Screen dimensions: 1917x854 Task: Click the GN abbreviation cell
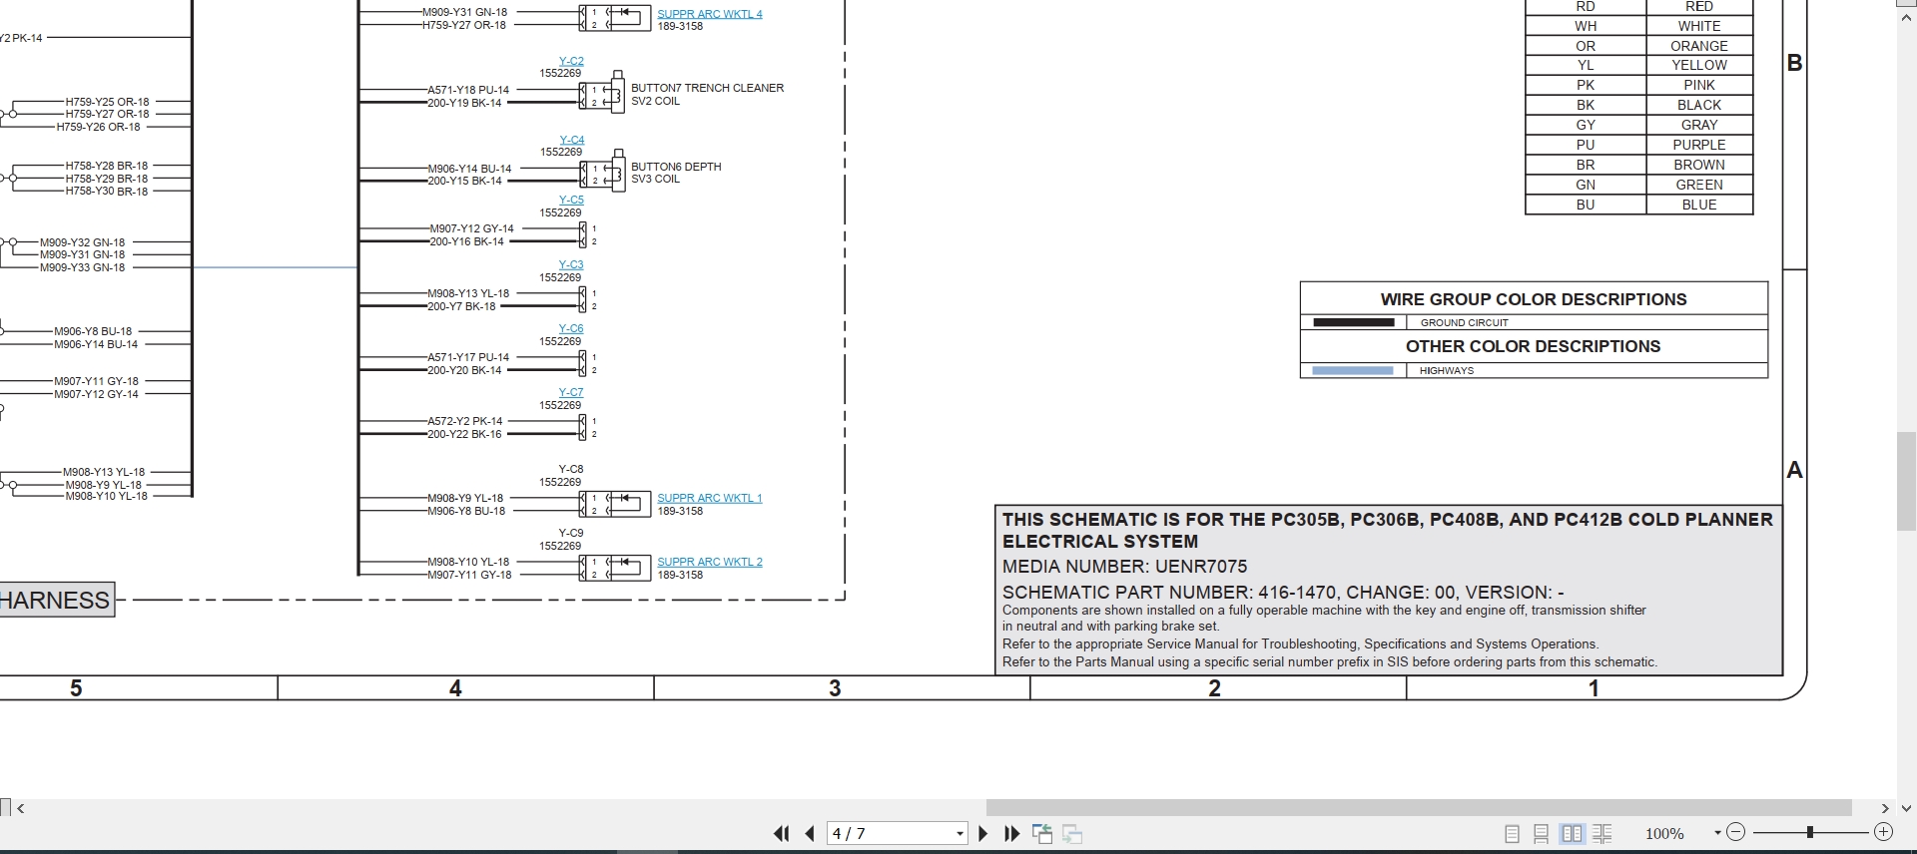1586,185
